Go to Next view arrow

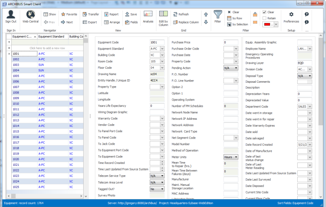click(x=67, y=22)
